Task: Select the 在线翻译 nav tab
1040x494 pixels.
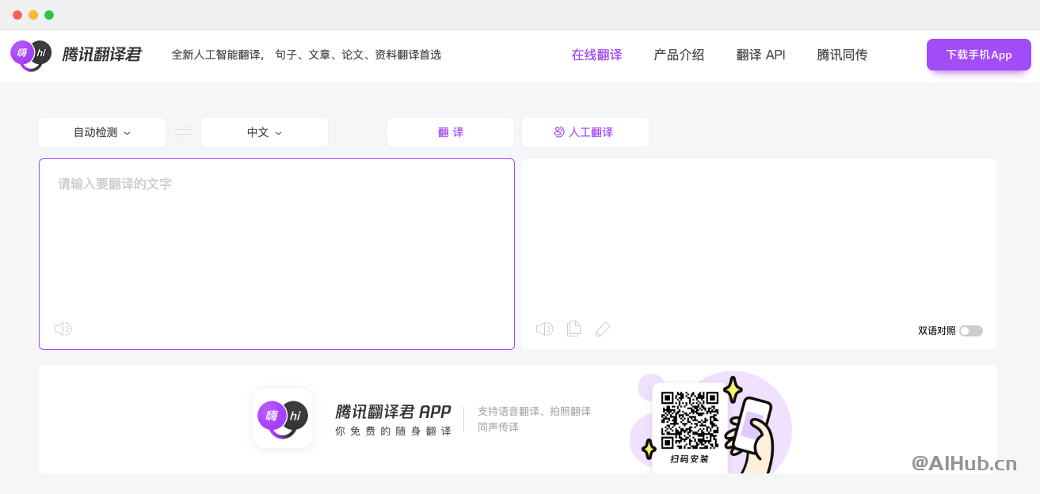Action: (x=596, y=55)
